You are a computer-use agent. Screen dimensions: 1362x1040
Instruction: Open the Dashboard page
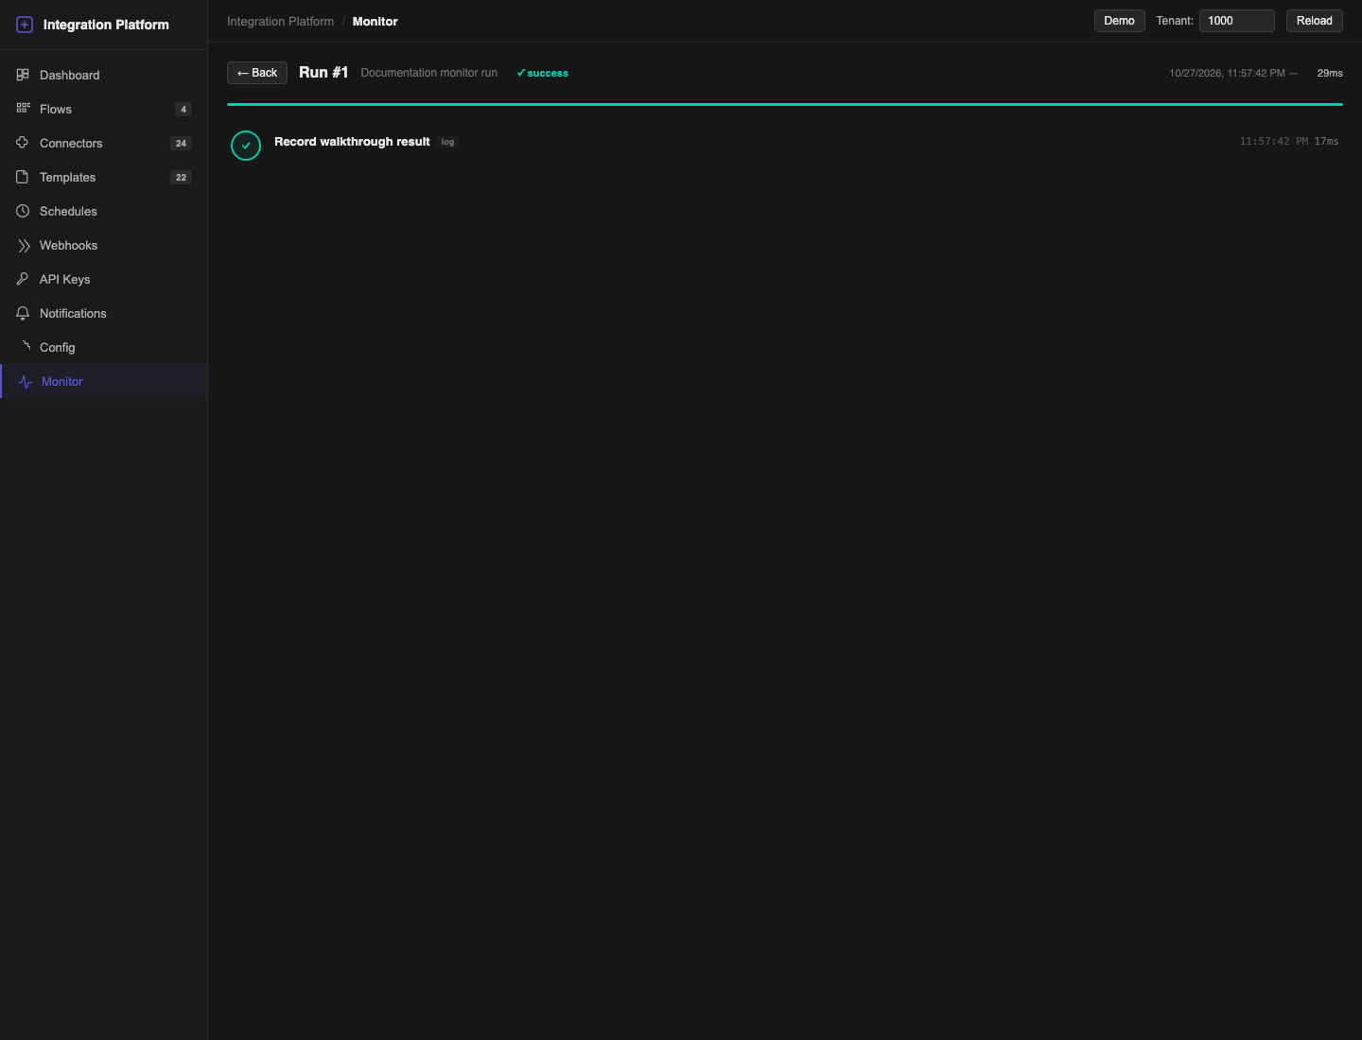tap(104, 75)
